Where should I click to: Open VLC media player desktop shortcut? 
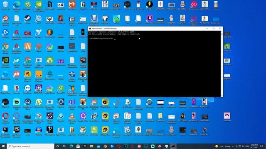(x=72, y=118)
